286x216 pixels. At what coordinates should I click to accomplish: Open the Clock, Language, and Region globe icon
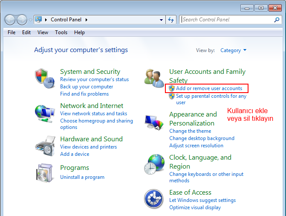154,164
